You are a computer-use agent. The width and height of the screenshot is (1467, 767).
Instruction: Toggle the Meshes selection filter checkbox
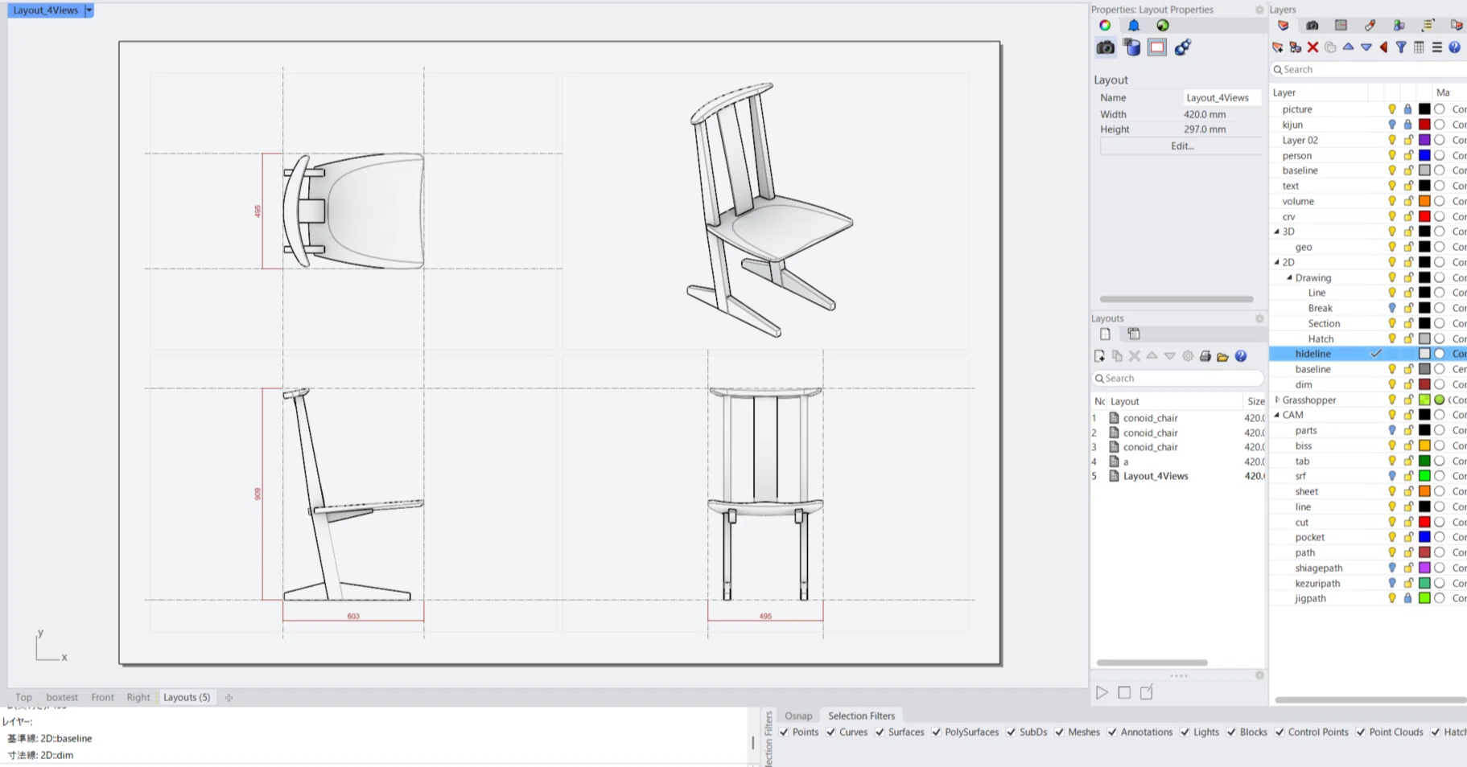coord(1060,732)
